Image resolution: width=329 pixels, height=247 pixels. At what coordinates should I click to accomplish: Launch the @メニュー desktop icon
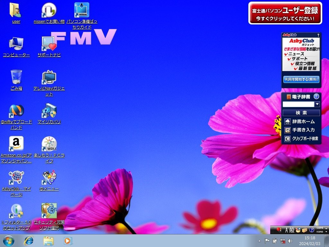click(49, 178)
